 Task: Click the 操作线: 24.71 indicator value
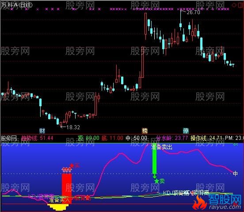tap(206, 138)
